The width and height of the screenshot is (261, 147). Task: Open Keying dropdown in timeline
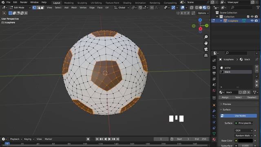click(29, 139)
